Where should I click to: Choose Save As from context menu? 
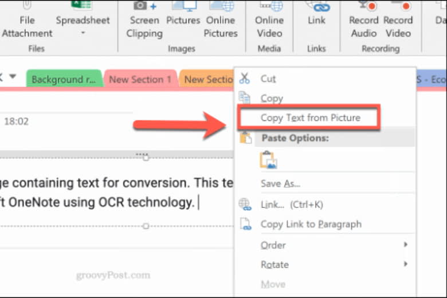click(280, 183)
